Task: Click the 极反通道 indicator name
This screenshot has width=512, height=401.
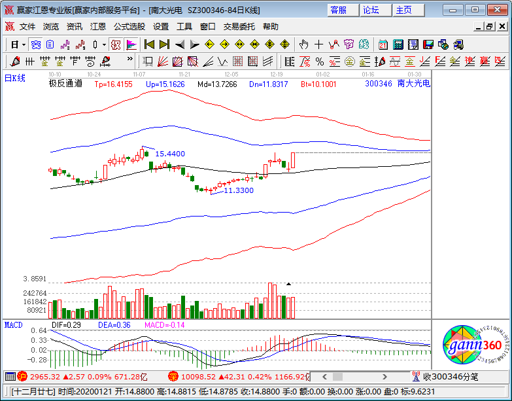Action: [x=65, y=84]
